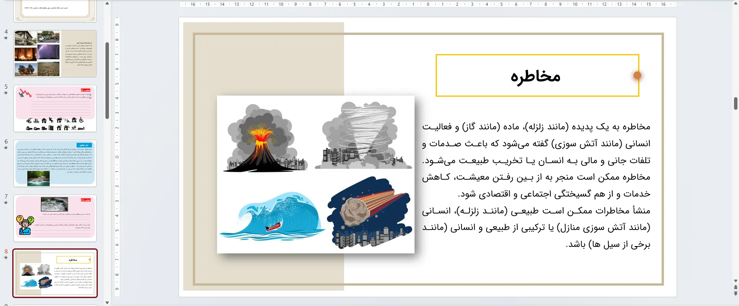The image size is (739, 306).
Task: Open the partially visible slide 3 thumbnail
Action: (x=55, y=11)
